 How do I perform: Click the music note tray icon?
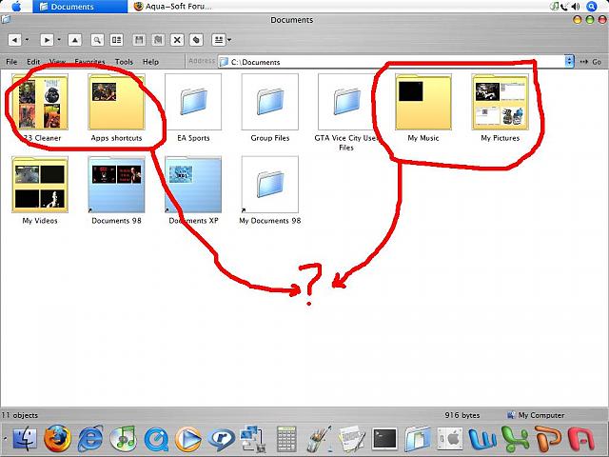[554, 7]
